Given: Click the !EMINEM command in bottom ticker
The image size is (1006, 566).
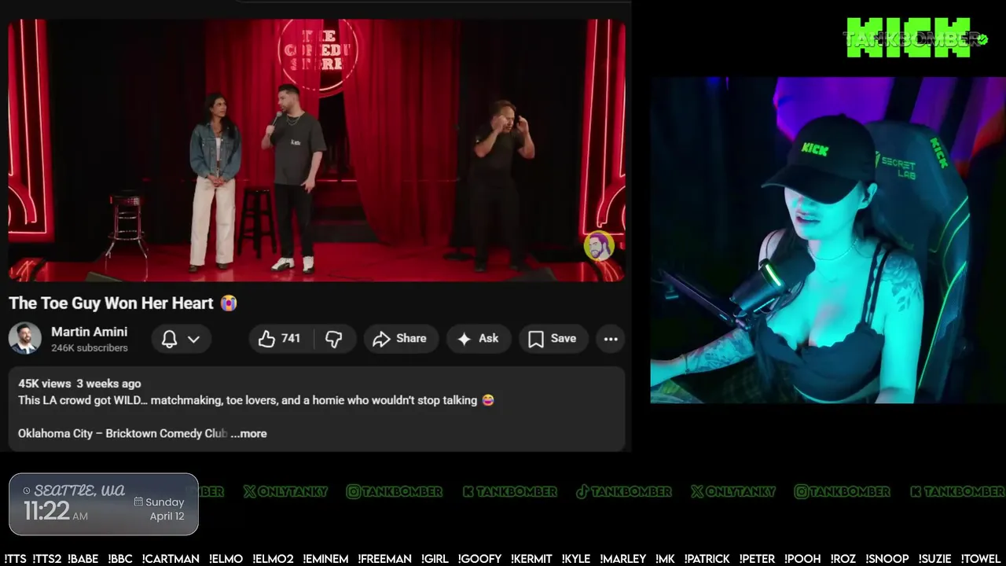Looking at the screenshot, I should click(x=325, y=559).
